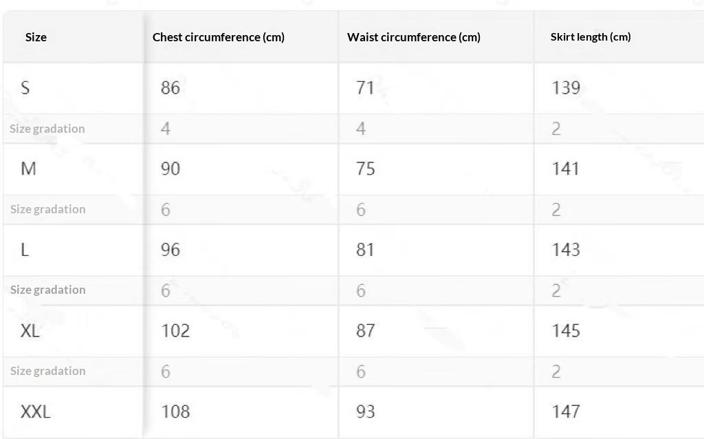Select skirt length value 139 for S

(566, 88)
